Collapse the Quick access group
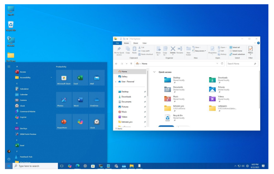 pos(154,72)
